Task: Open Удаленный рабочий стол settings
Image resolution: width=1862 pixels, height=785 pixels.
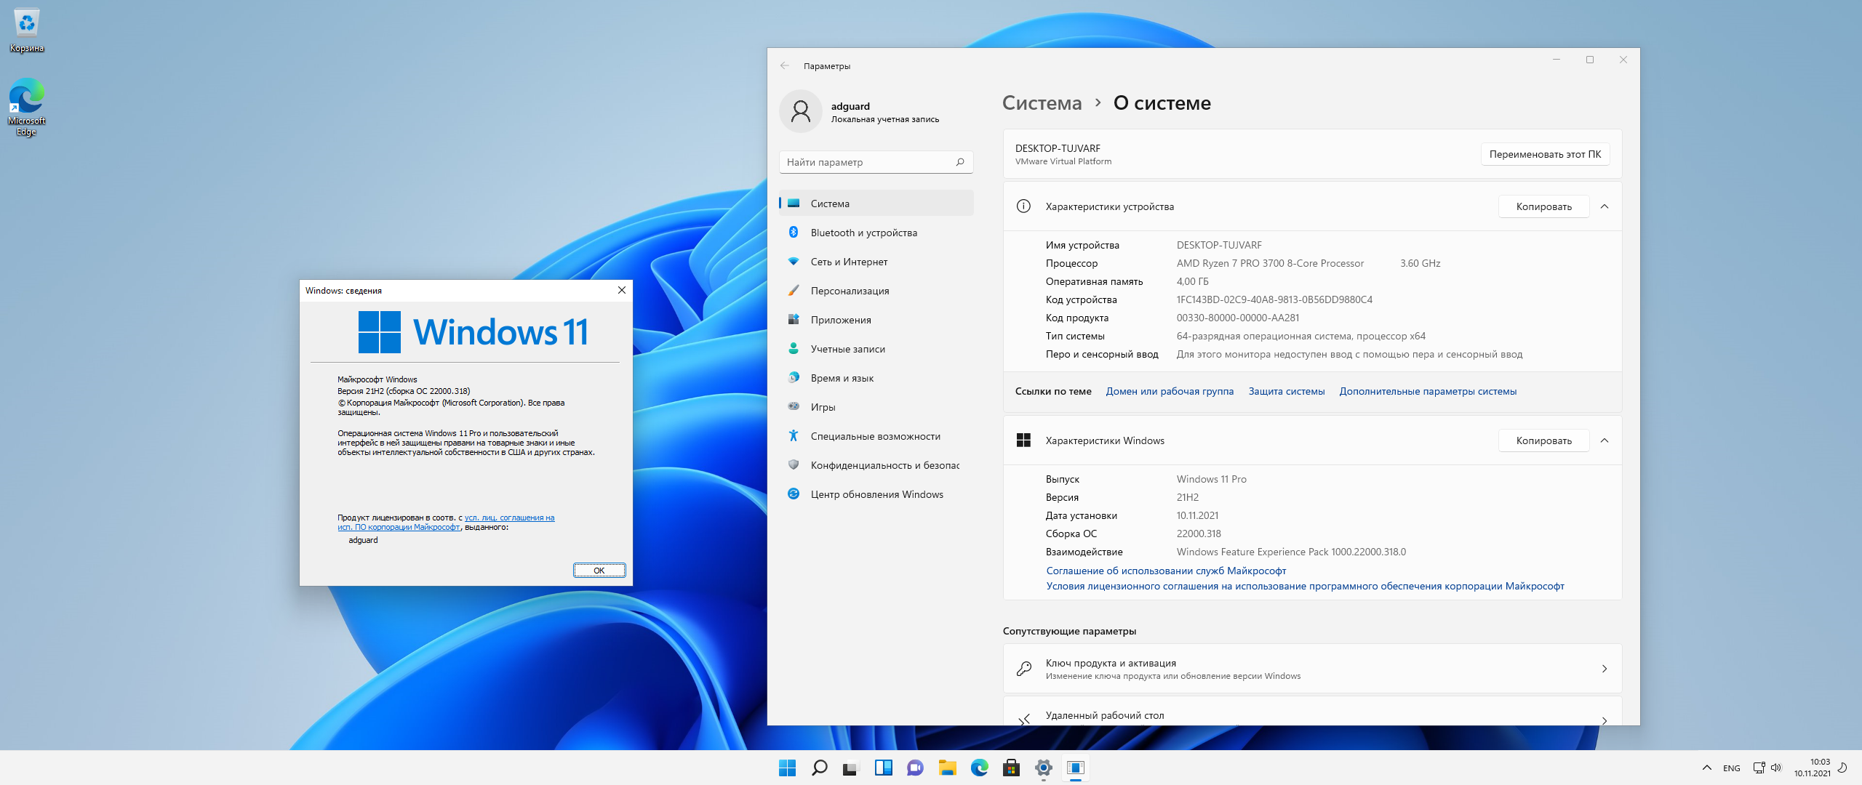Action: coord(1312,712)
